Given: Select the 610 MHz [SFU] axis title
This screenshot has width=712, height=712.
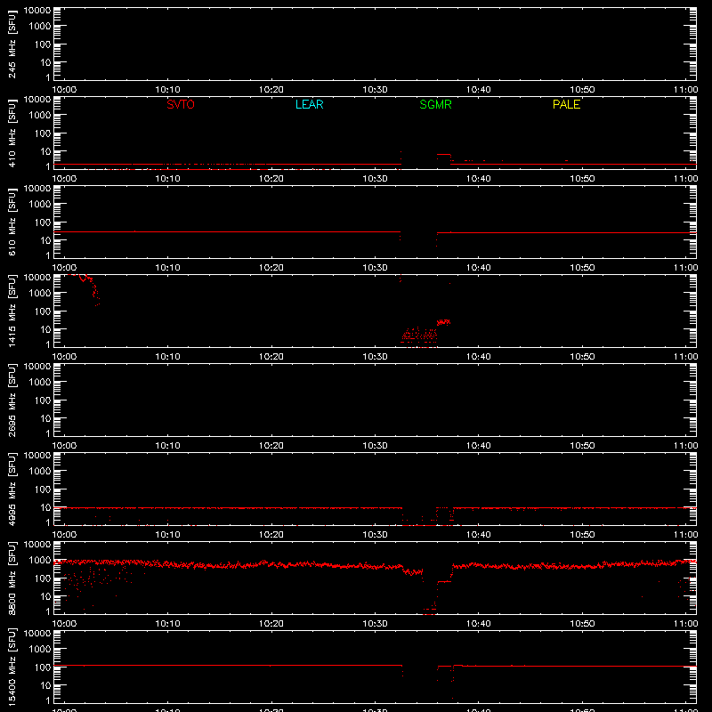Looking at the screenshot, I should tap(12, 222).
